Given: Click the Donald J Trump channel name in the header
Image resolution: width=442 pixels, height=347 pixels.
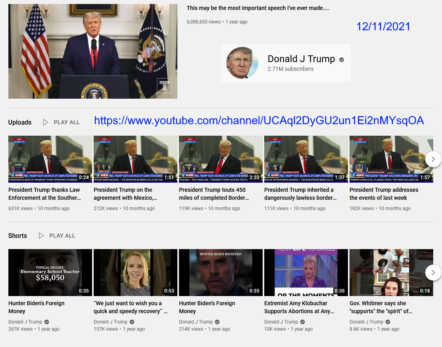Looking at the screenshot, I should (x=301, y=59).
